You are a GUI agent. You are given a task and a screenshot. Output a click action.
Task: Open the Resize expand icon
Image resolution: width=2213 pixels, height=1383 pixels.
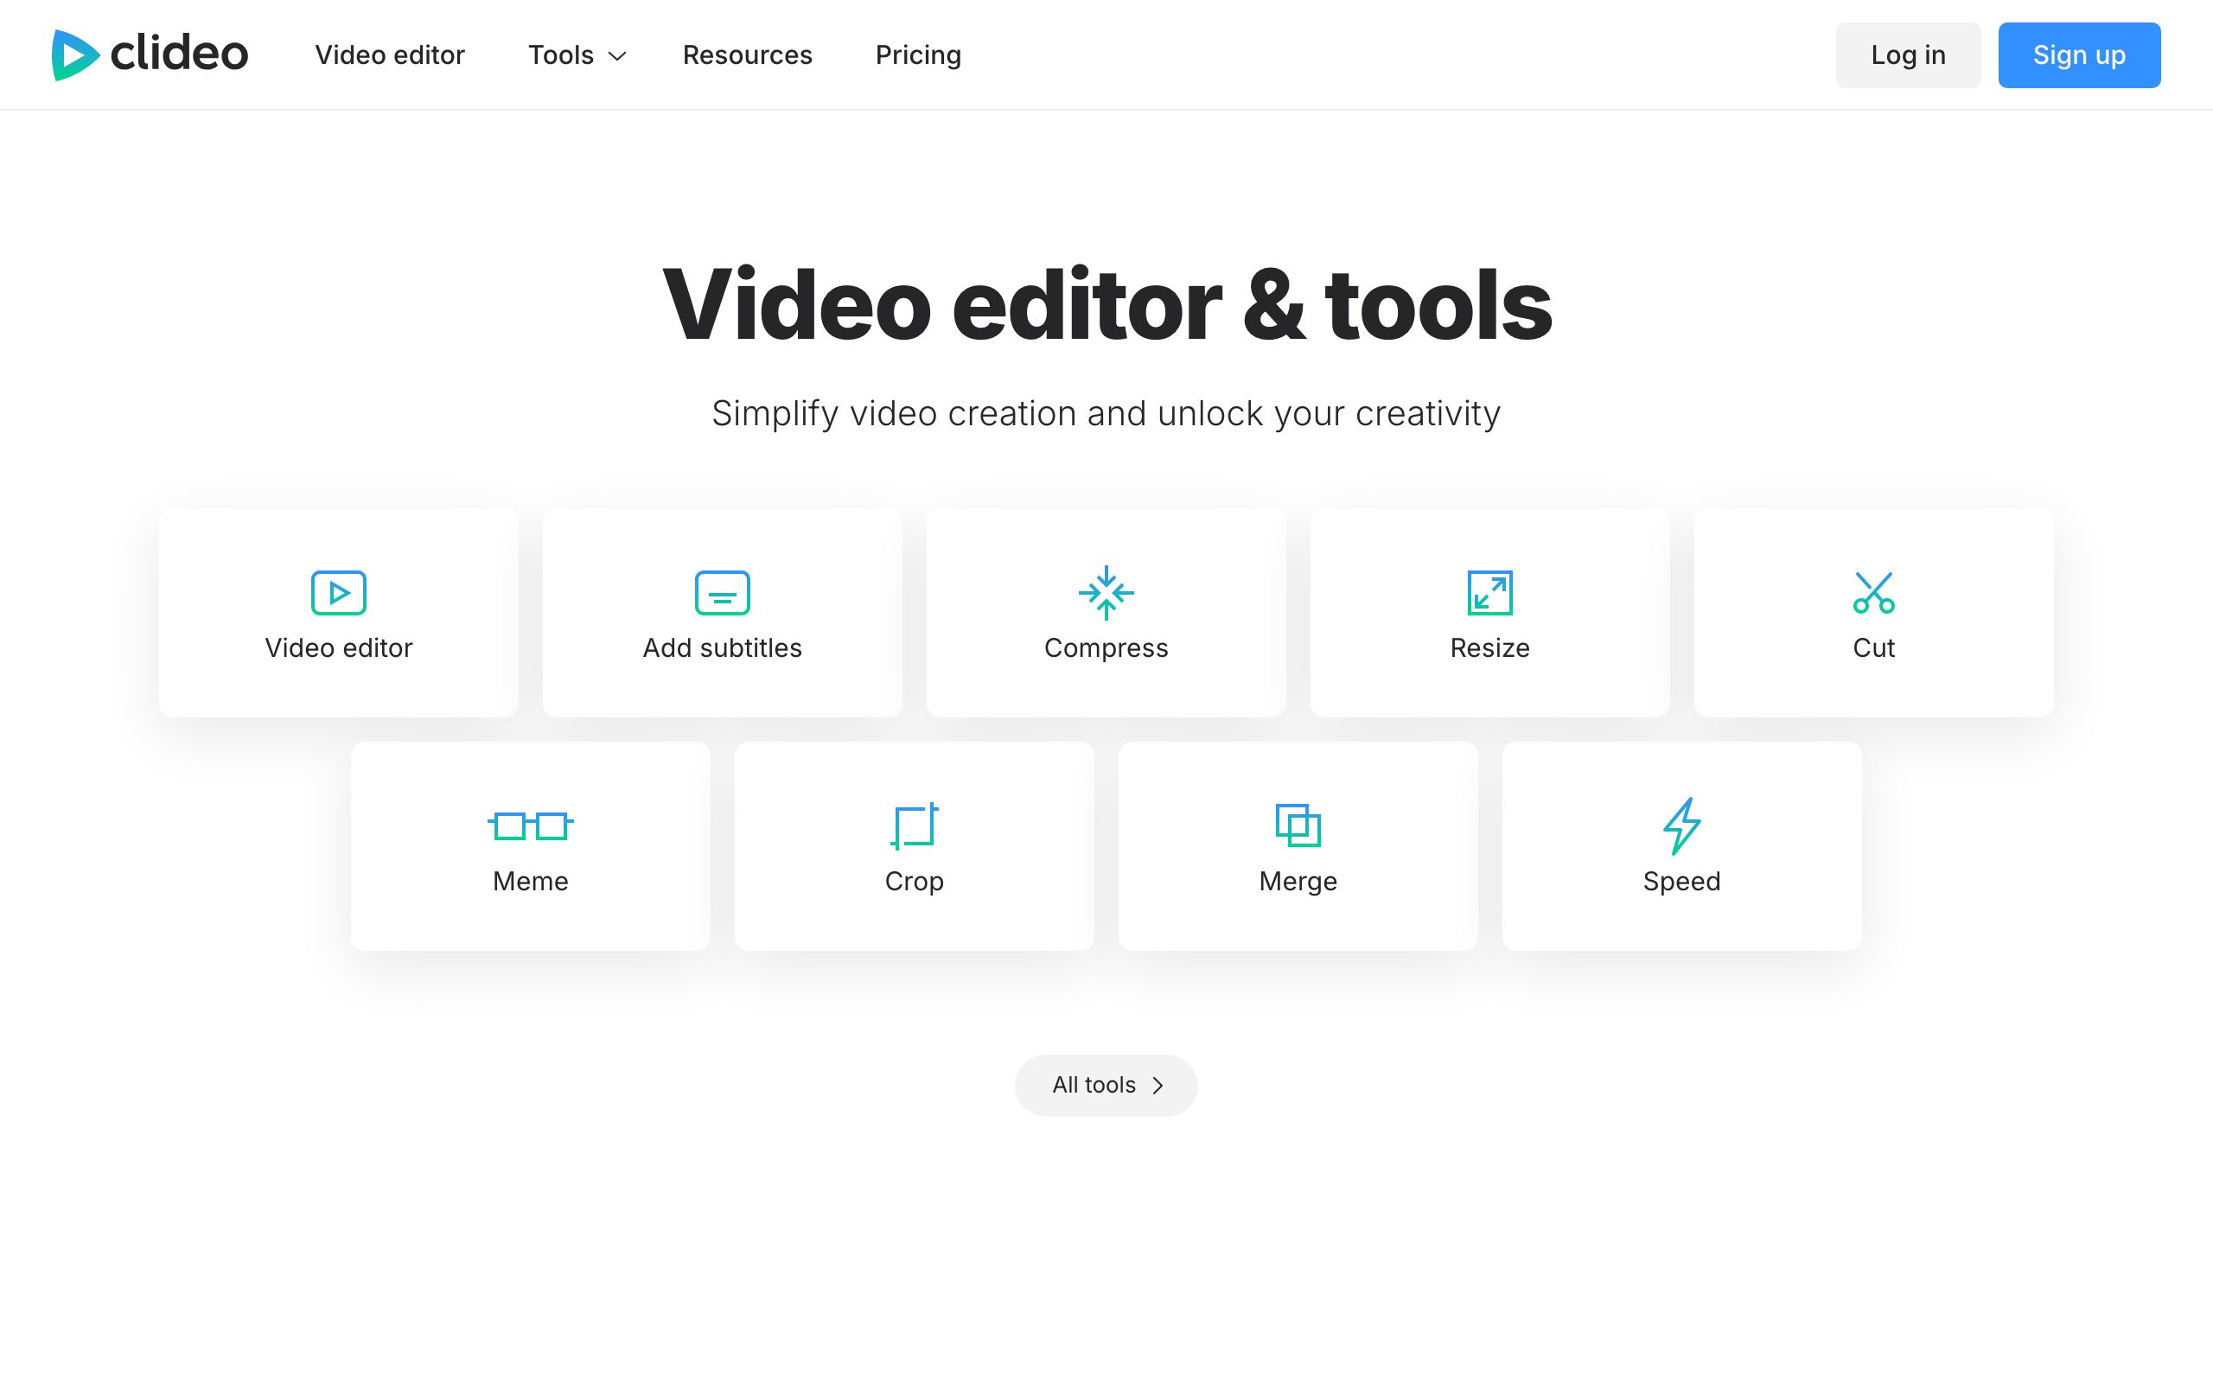click(x=1489, y=593)
